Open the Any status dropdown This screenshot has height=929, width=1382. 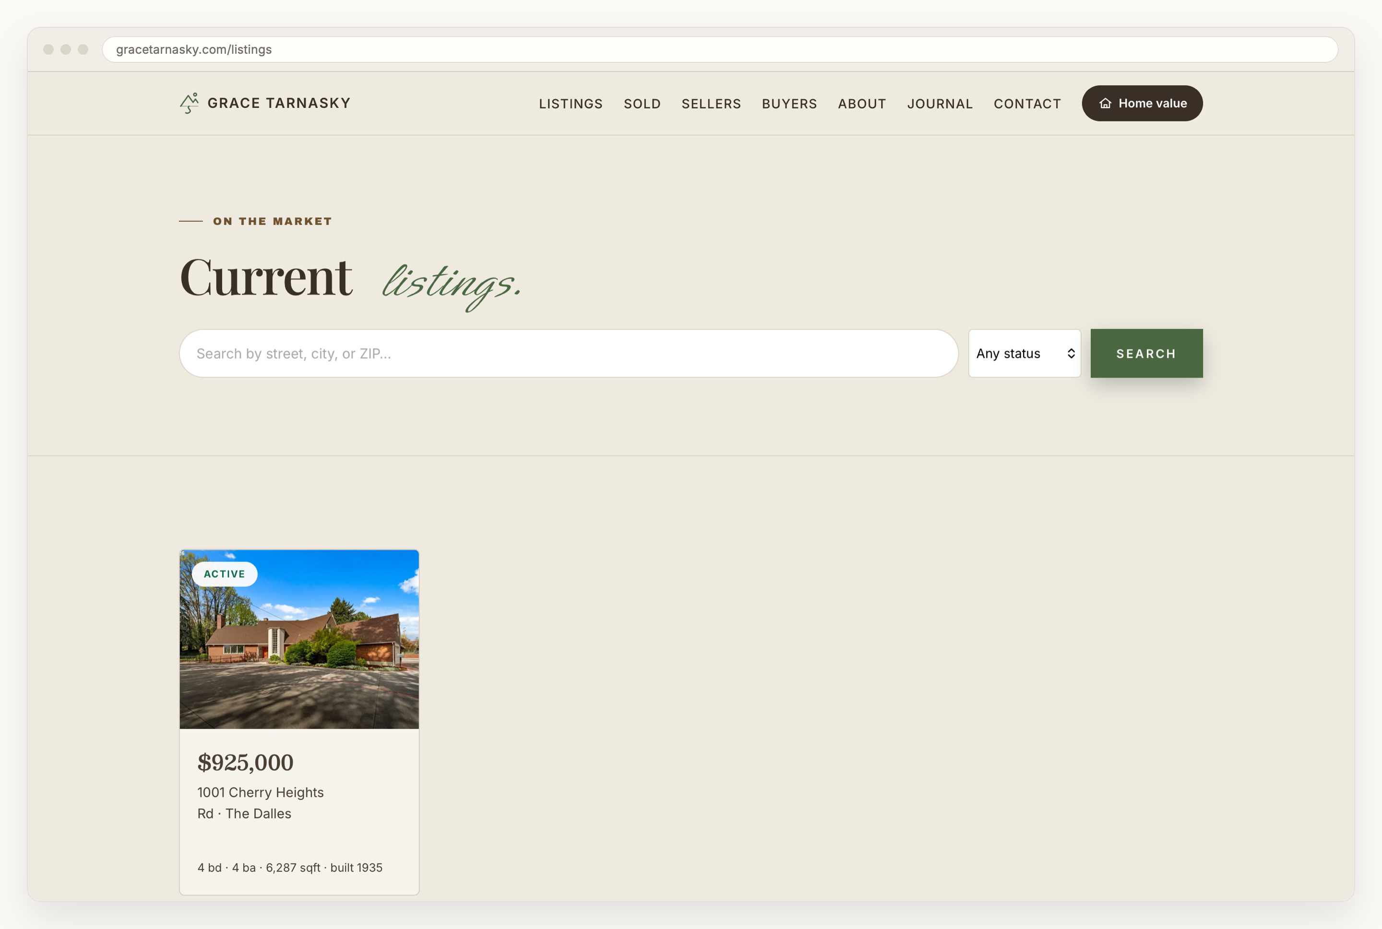pyautogui.click(x=1024, y=353)
